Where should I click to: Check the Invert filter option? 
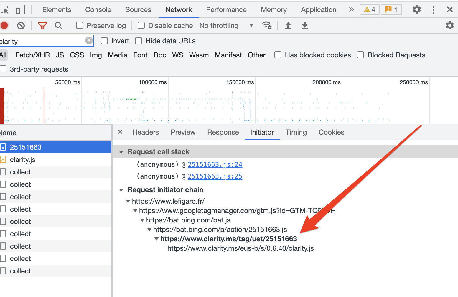(x=104, y=41)
